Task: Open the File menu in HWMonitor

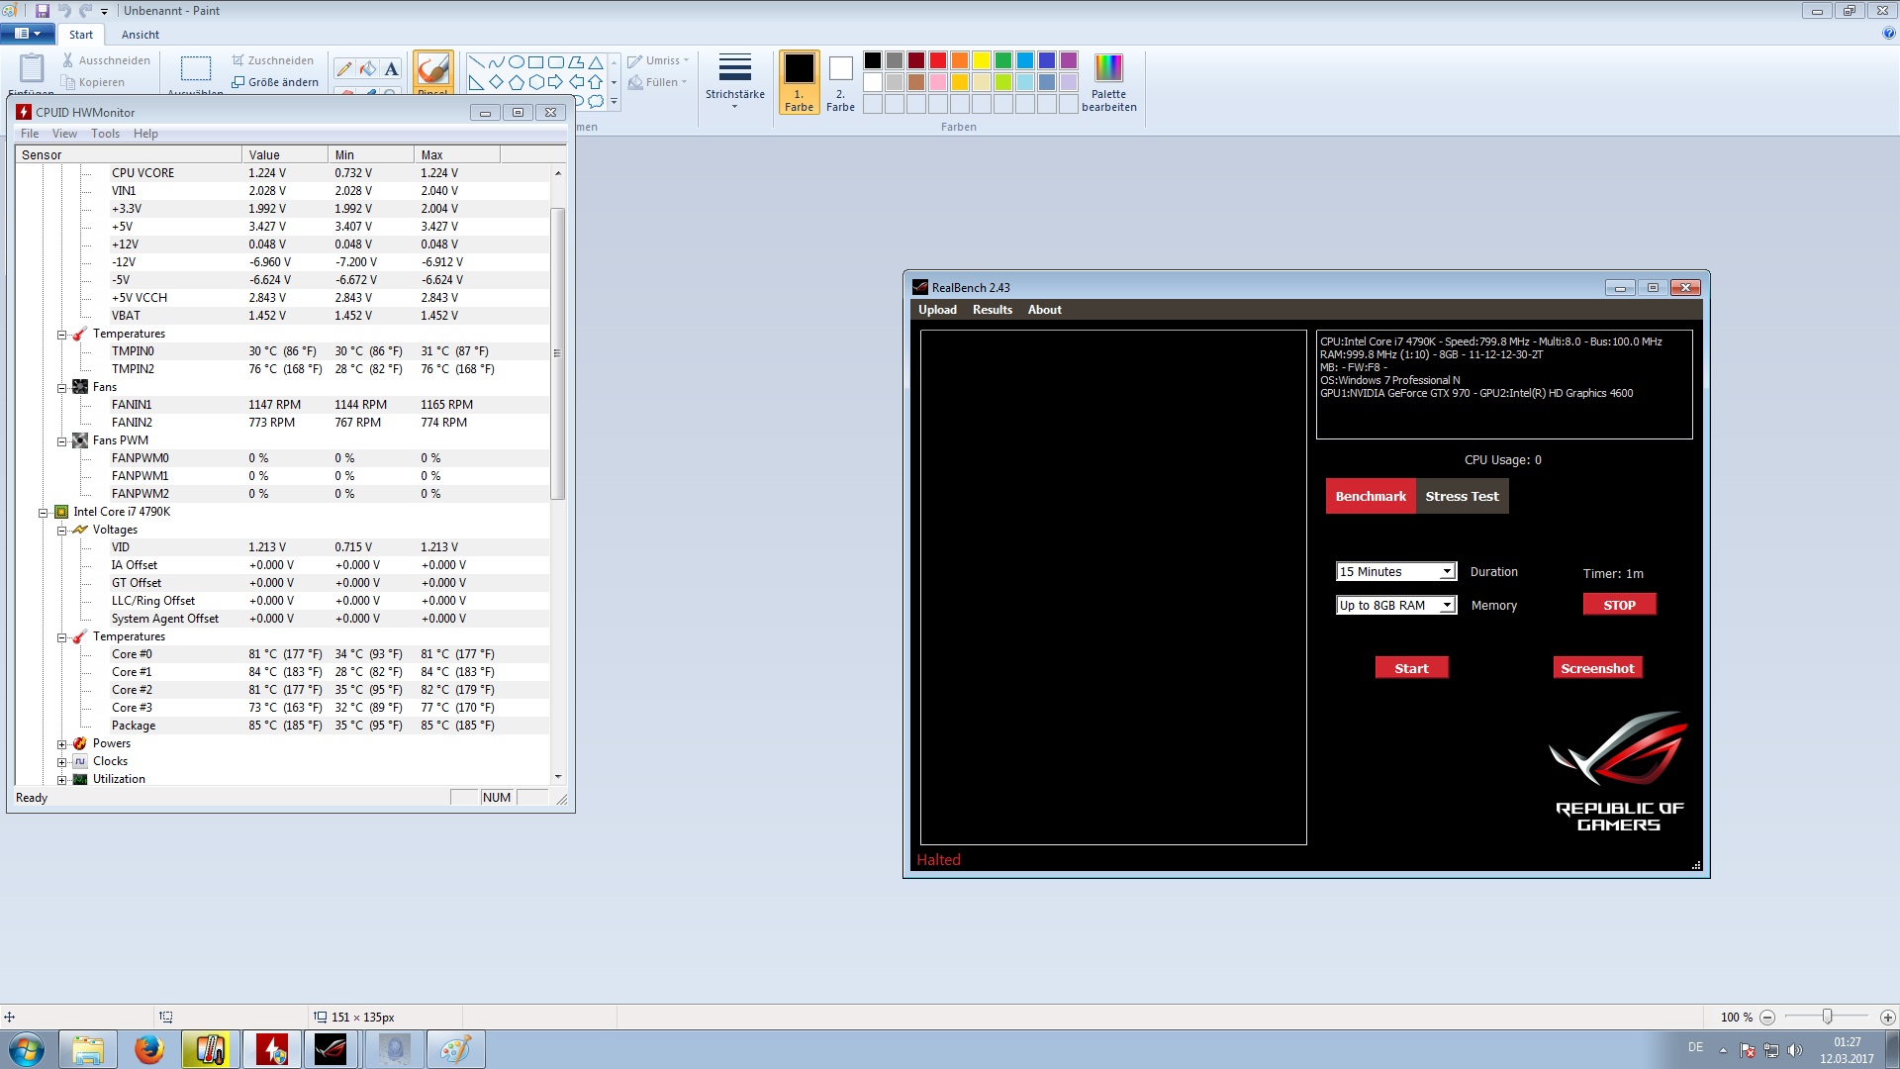Action: 30,134
